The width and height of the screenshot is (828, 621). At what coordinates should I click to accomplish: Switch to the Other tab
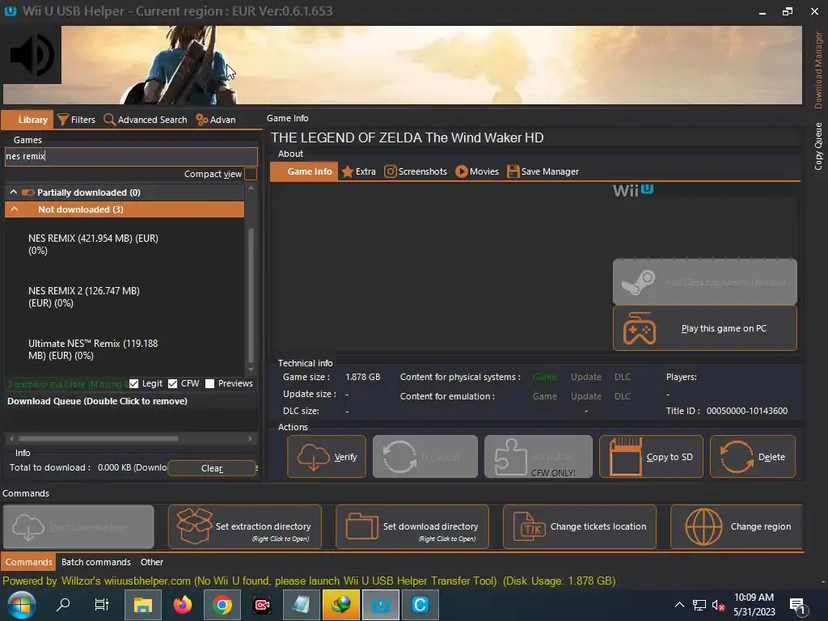tap(151, 563)
